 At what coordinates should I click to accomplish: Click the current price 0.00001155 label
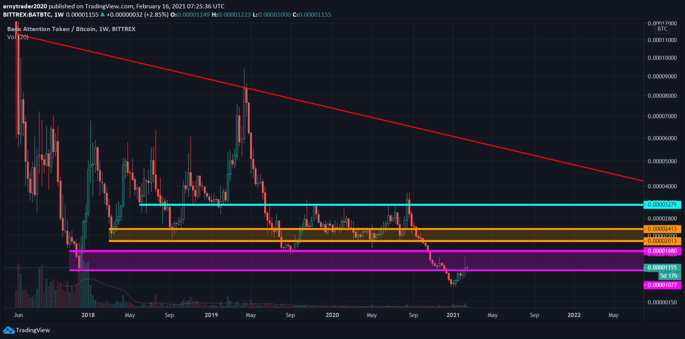coord(662,267)
